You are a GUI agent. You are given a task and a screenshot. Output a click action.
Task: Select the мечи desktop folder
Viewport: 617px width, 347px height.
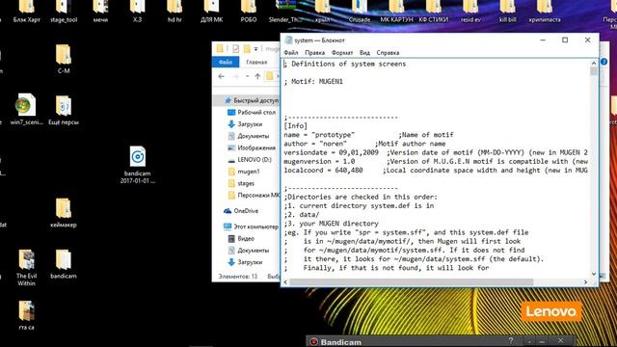100,11
